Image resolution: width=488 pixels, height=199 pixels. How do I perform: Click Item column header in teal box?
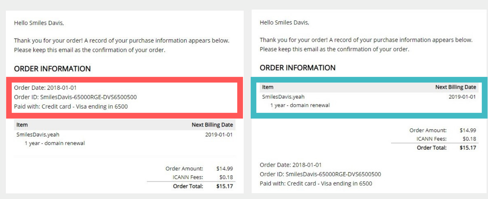tap(268, 87)
